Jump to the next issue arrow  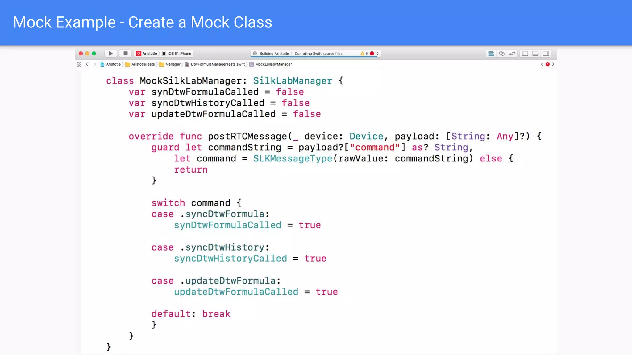click(553, 64)
